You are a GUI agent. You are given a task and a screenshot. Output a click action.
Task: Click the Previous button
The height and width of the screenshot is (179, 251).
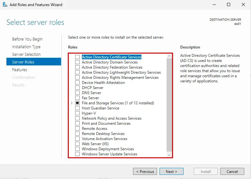(145, 171)
